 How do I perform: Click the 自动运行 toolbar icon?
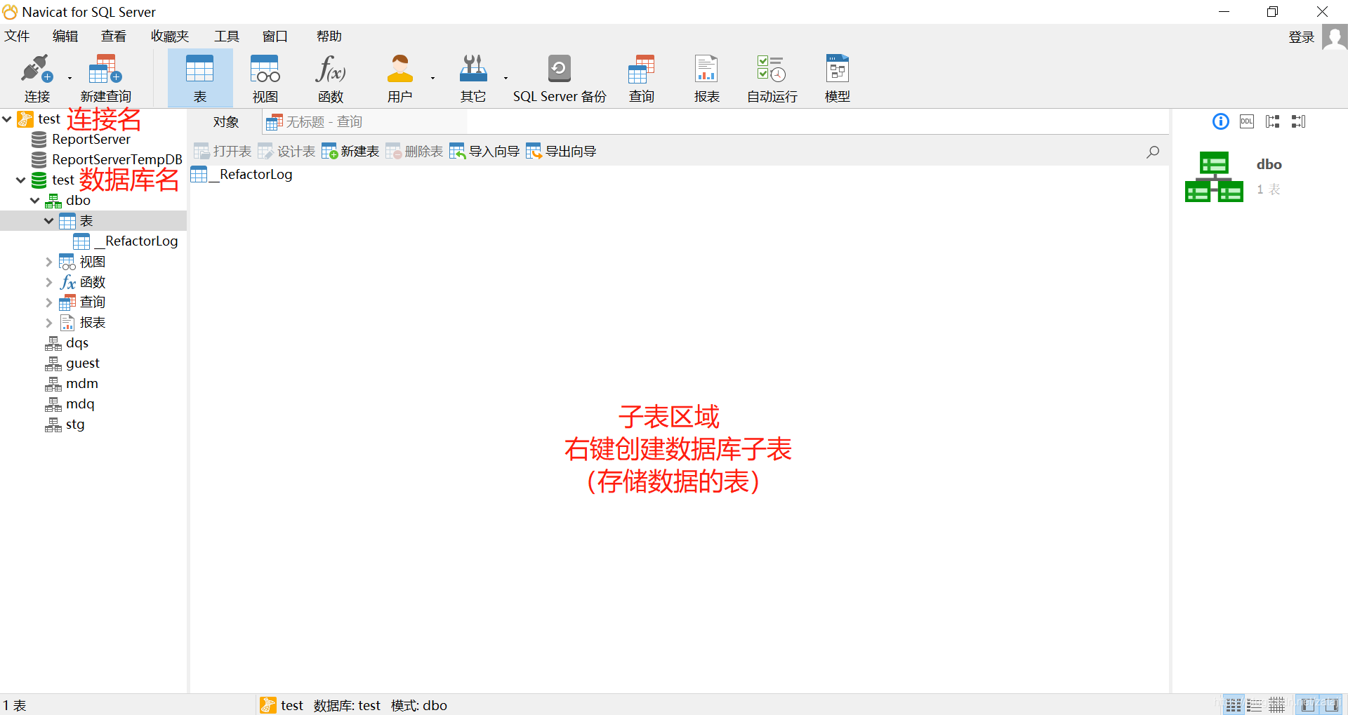769,77
